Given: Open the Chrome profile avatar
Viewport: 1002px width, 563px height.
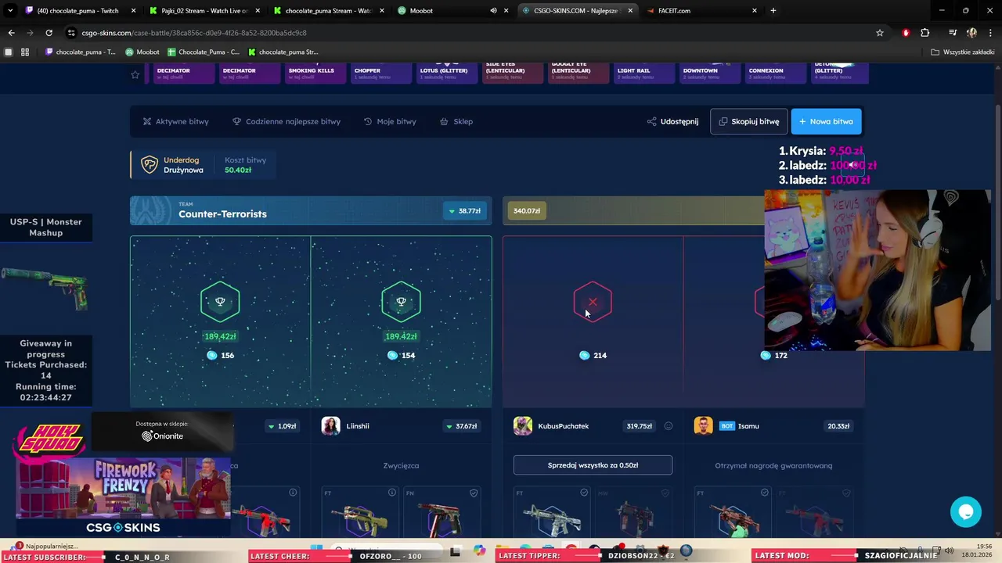Looking at the screenshot, I should pyautogui.click(x=971, y=33).
